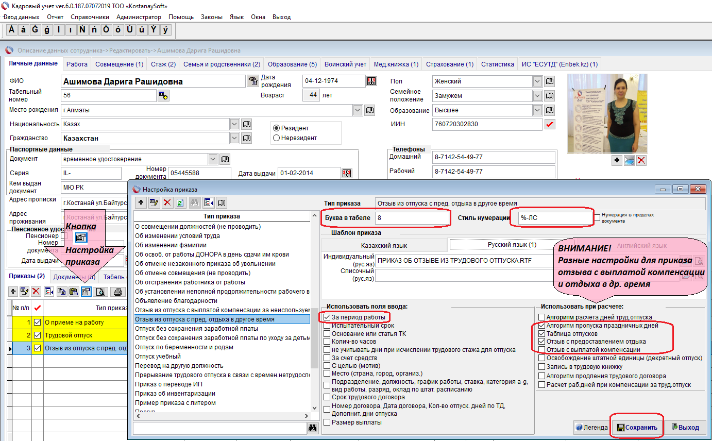Open Национальность dropdown arrow
This screenshot has height=441, width=712.
pyautogui.click(x=235, y=124)
